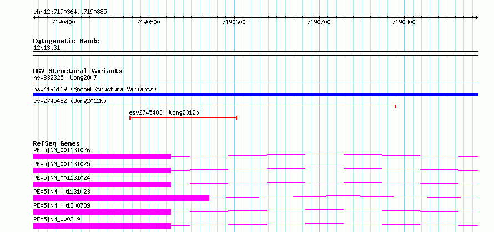Click the magenta exon bar of NM_001131026
This screenshot has width=494, height=232.
[x=102, y=157]
